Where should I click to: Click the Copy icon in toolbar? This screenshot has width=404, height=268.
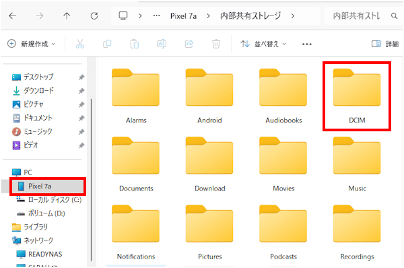(107, 44)
